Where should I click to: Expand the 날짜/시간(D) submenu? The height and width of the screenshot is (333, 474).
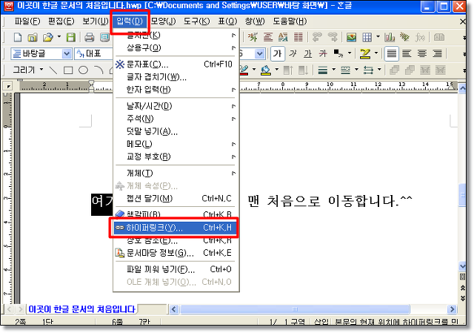click(175, 106)
